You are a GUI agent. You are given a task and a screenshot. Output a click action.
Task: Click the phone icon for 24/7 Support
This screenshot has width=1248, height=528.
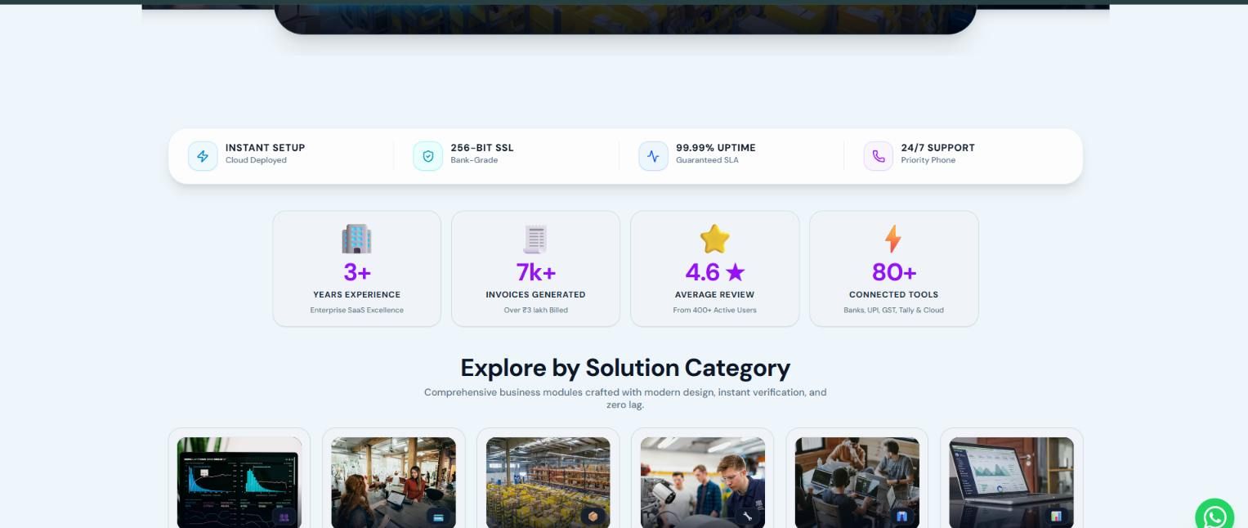(x=878, y=156)
